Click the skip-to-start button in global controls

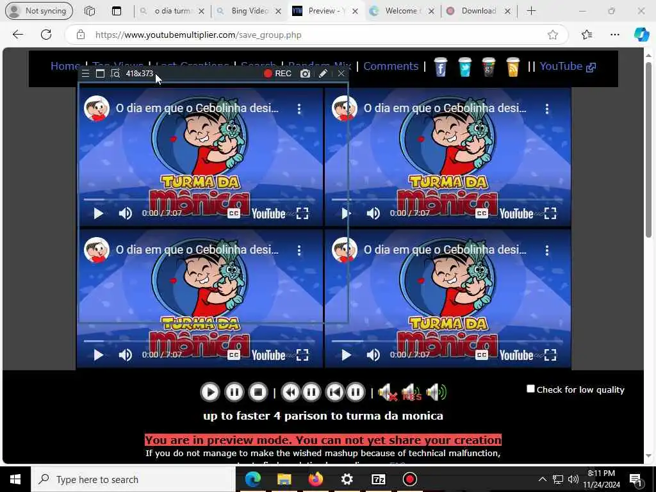(334, 393)
